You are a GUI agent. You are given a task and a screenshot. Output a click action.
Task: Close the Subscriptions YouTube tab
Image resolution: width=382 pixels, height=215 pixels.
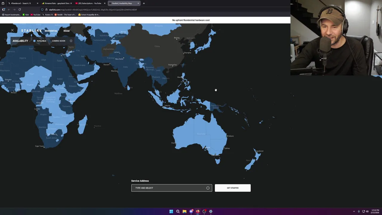pos(104,3)
